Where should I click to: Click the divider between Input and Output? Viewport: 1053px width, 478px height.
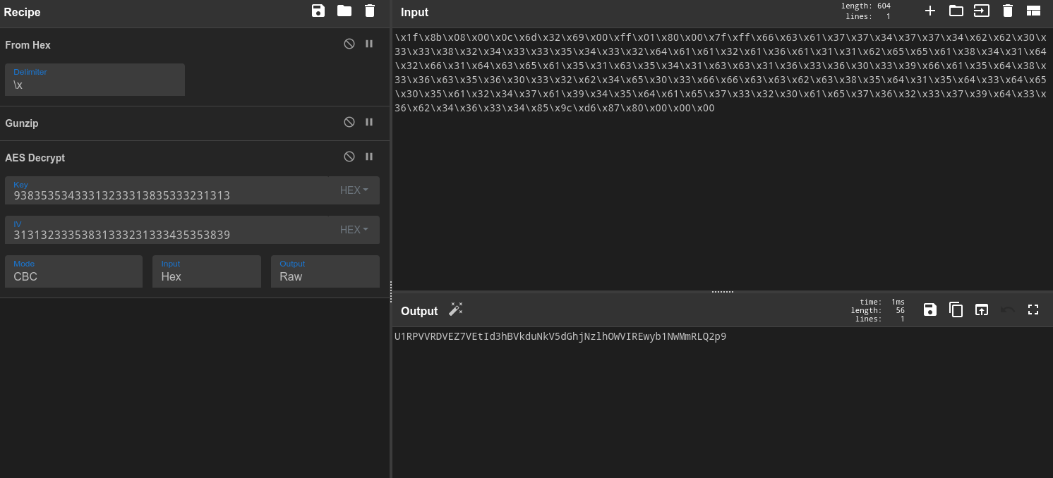click(722, 291)
